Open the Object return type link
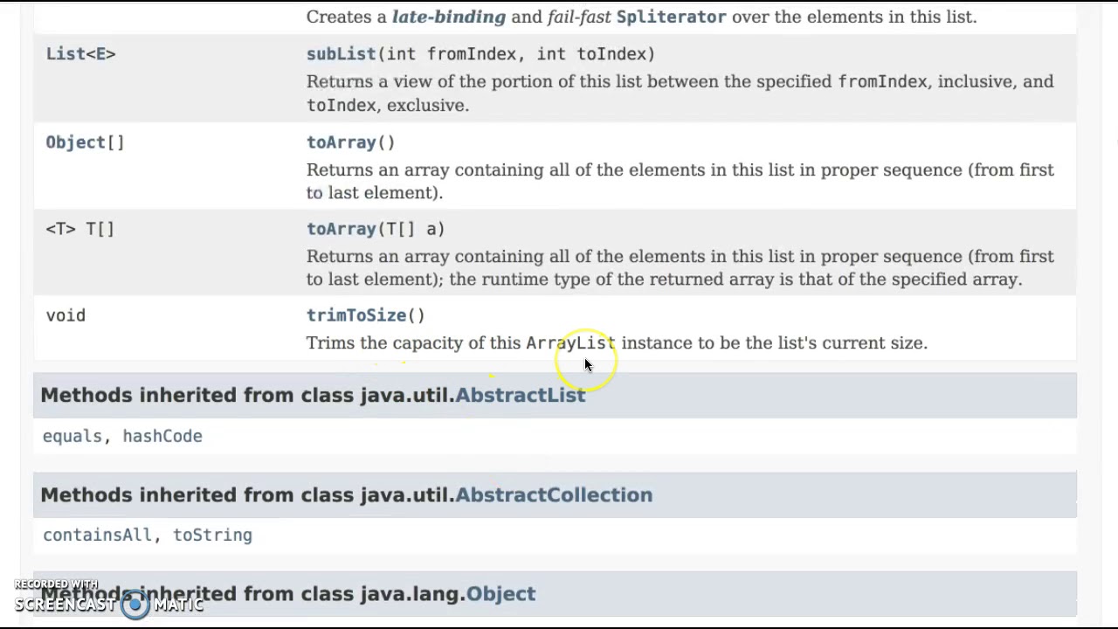Screen dimensions: 1118x629 (x=75, y=142)
